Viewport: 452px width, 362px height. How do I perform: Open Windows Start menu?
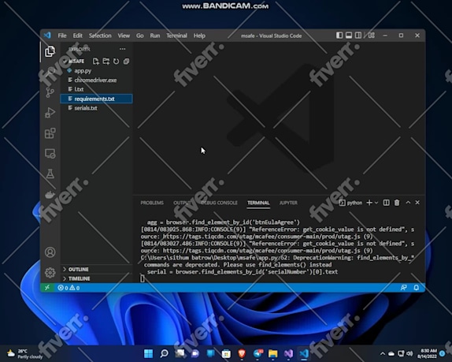(x=149, y=353)
